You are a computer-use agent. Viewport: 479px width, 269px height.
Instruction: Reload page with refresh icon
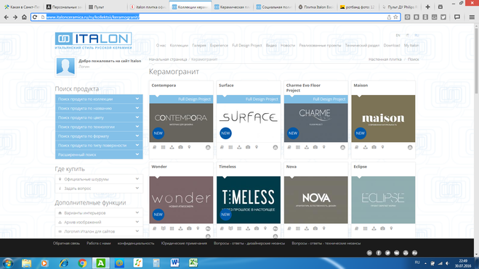[x=35, y=17]
